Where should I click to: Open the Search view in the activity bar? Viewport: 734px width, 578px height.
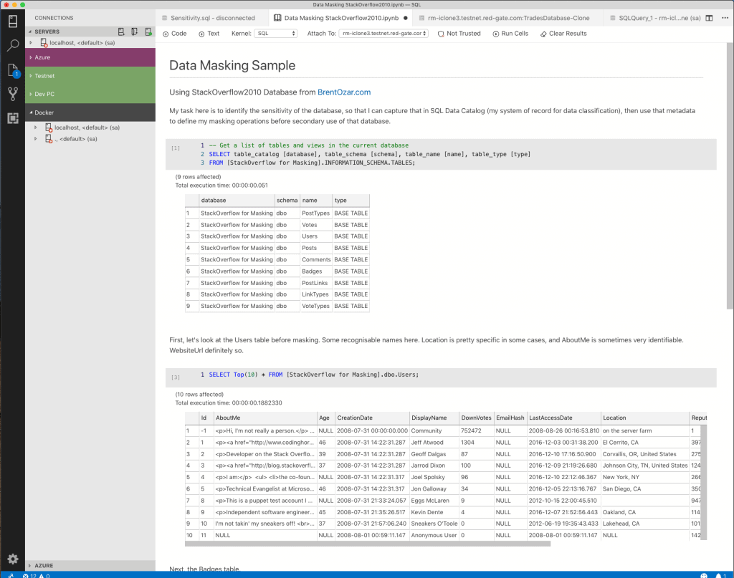[13, 45]
